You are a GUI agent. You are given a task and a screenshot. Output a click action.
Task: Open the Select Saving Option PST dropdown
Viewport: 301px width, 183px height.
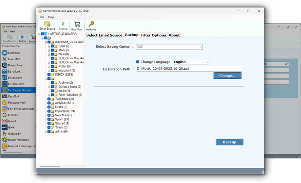click(169, 47)
